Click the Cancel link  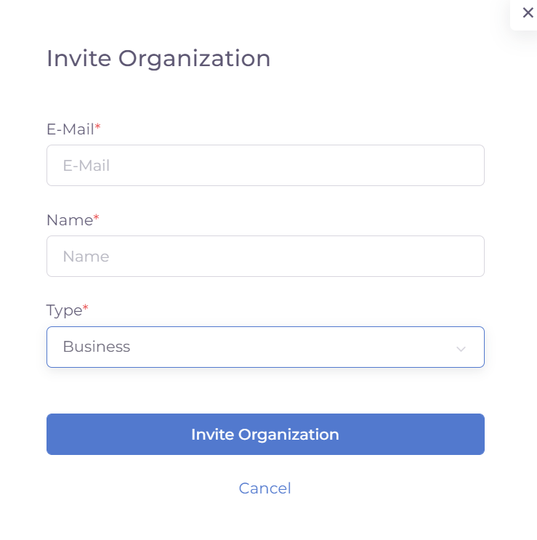click(x=265, y=488)
